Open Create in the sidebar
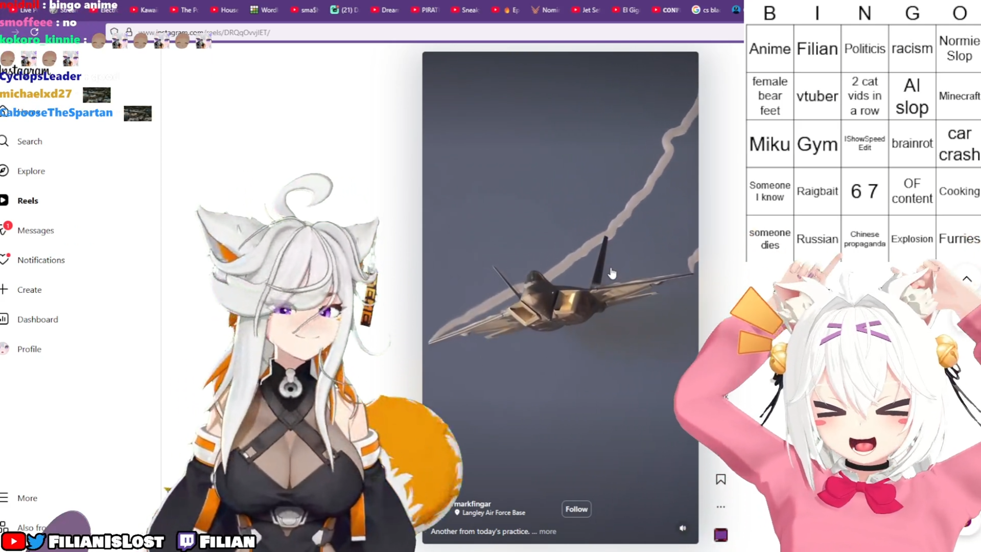The image size is (981, 552). [x=29, y=290]
